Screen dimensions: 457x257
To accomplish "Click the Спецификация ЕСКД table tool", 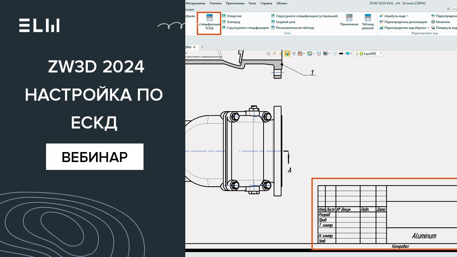I will pyautogui.click(x=209, y=21).
